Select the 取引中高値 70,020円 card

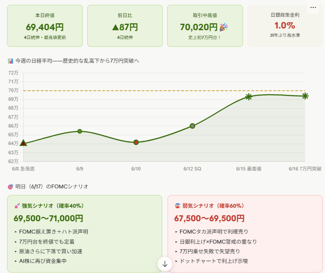point(205,26)
